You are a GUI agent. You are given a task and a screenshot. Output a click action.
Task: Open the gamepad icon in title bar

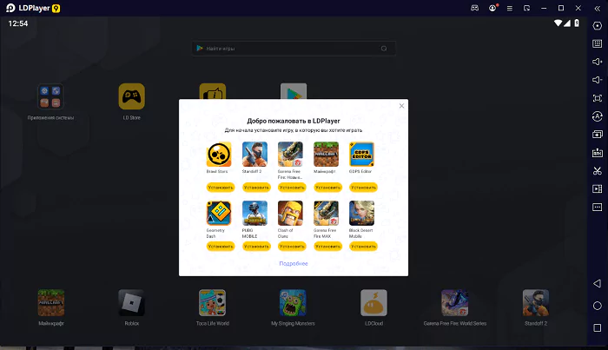[x=474, y=8]
